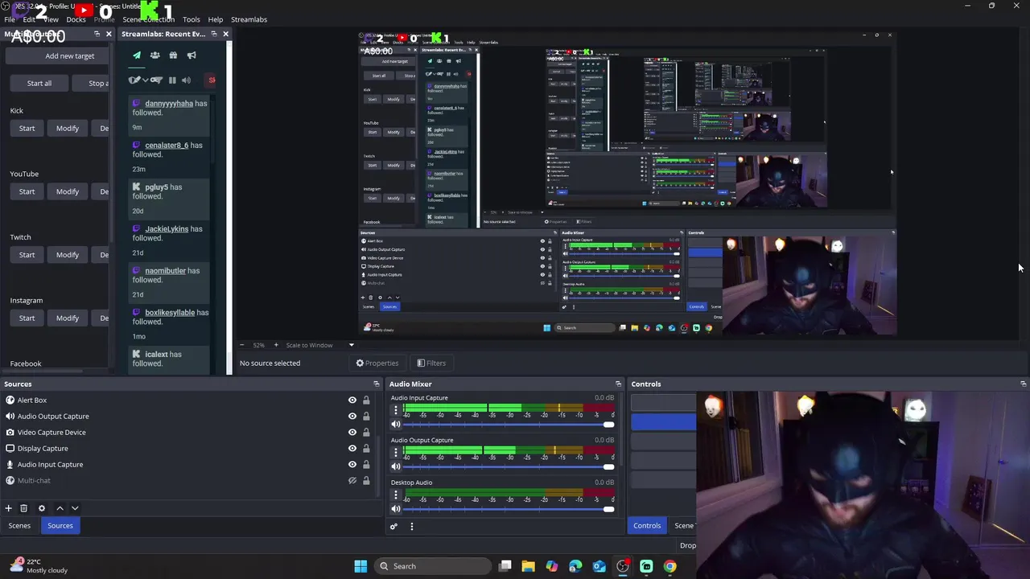Undock the Controls panel
The image size is (1030, 579).
(1023, 384)
